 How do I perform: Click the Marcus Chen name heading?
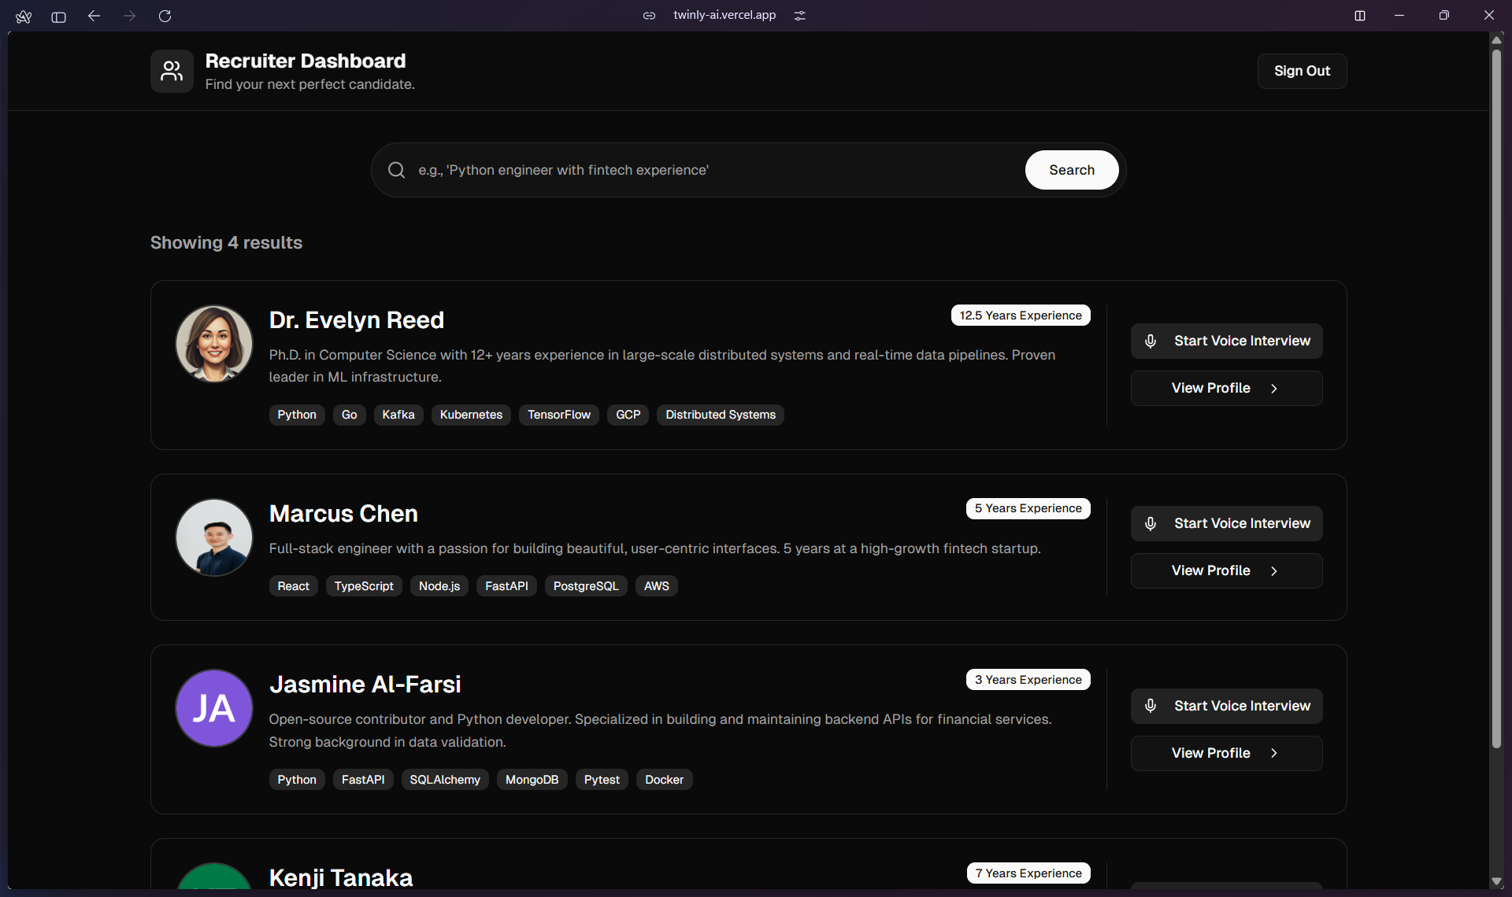pyautogui.click(x=343, y=514)
